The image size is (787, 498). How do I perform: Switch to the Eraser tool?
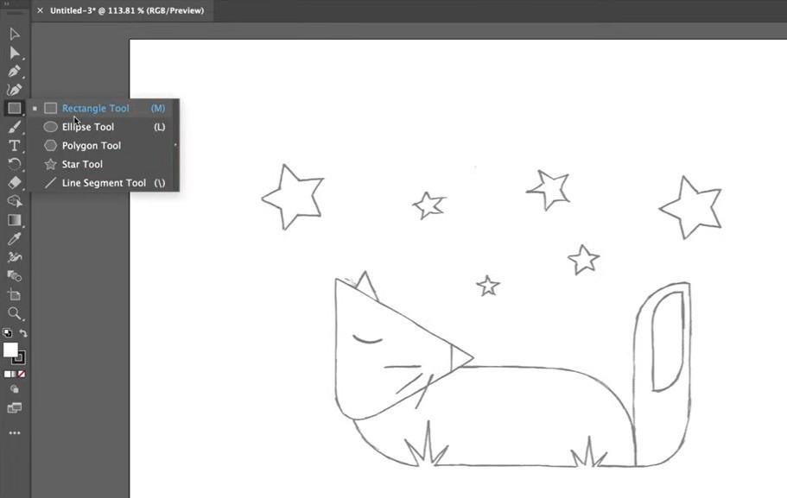pos(14,183)
